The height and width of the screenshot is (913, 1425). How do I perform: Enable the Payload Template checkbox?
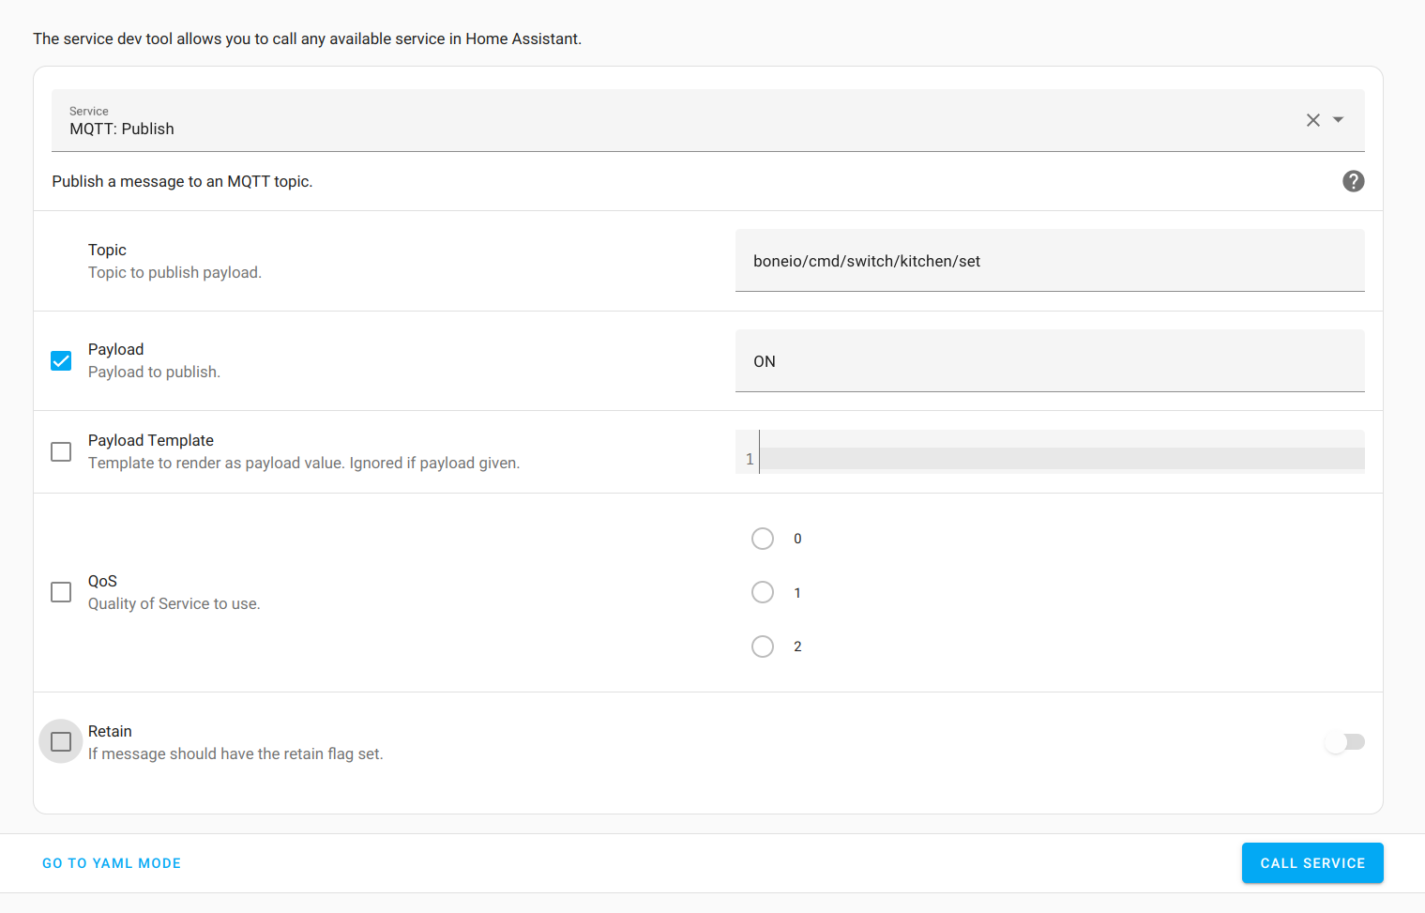point(60,451)
